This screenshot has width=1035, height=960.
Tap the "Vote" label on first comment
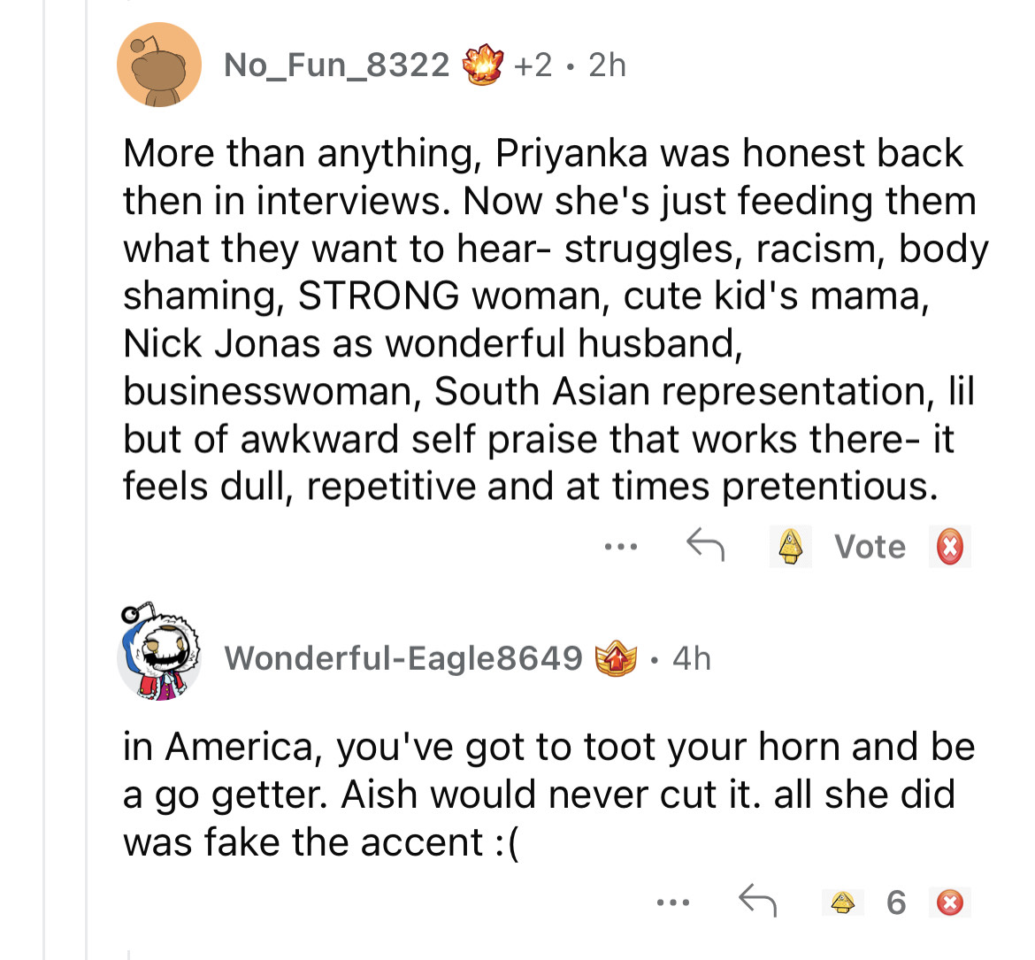click(x=870, y=547)
